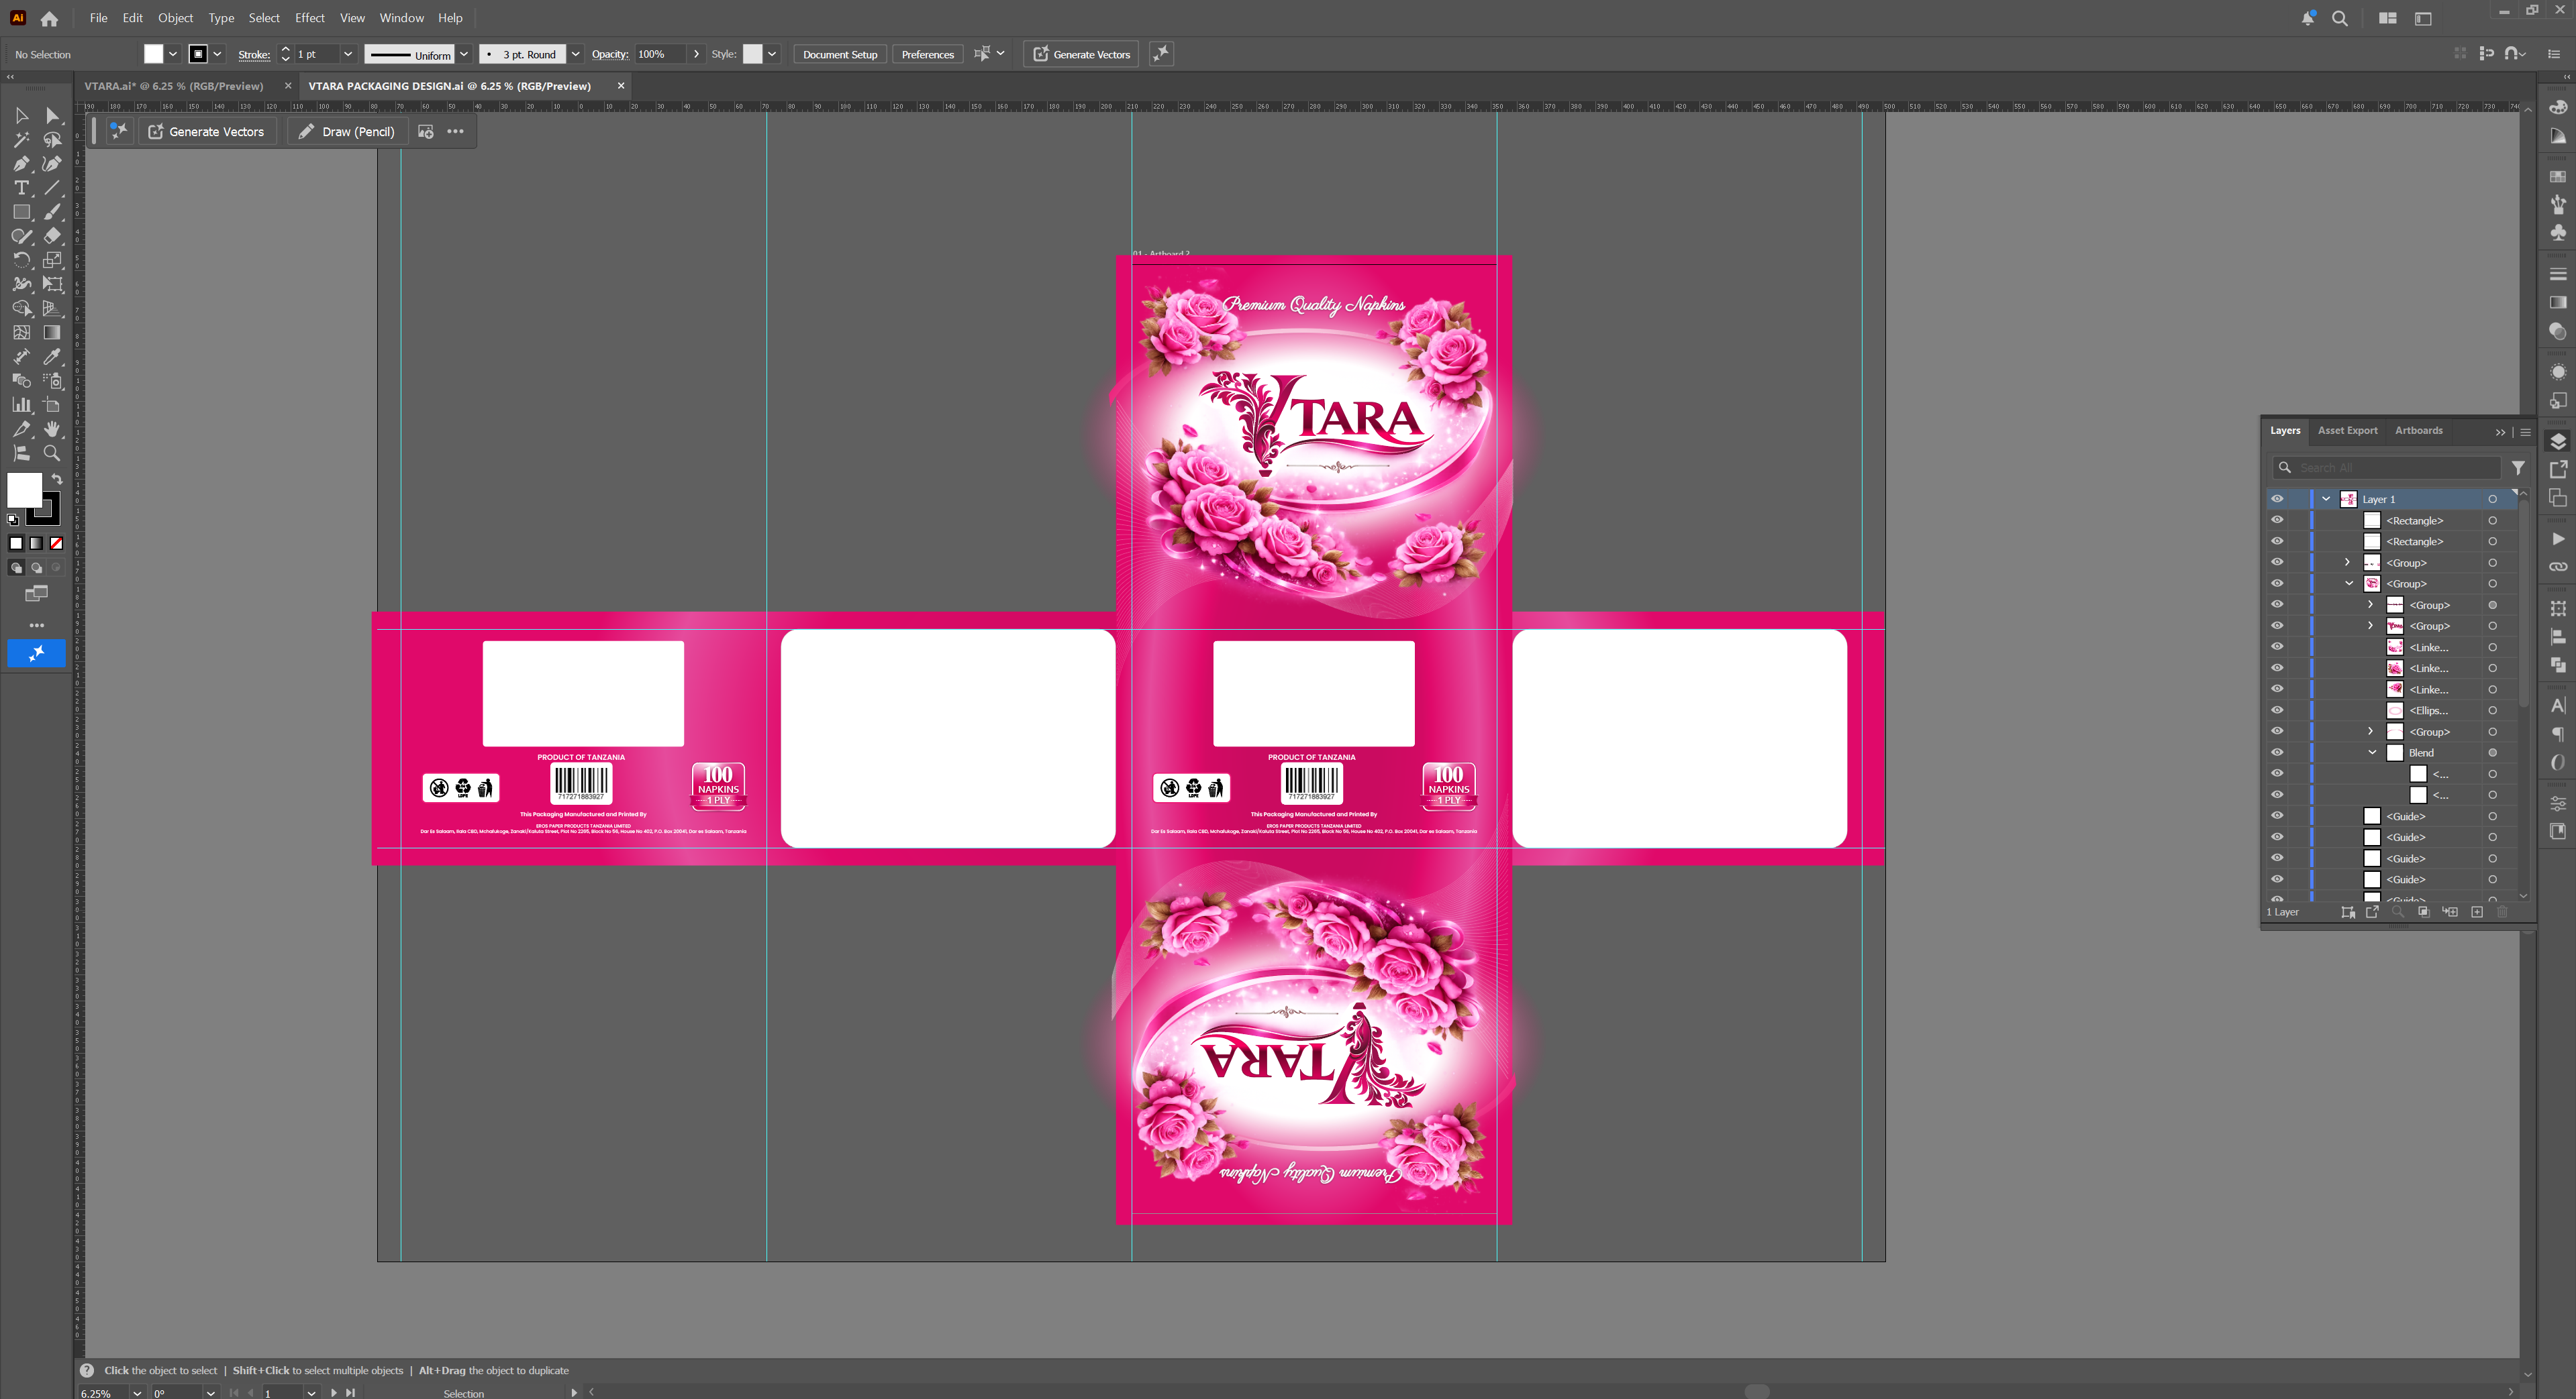Expand the first collapsed Group under Layer 1

click(x=2348, y=563)
